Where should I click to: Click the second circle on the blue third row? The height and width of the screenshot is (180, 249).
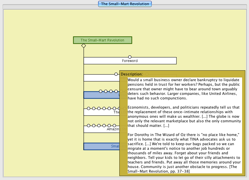(106, 91)
